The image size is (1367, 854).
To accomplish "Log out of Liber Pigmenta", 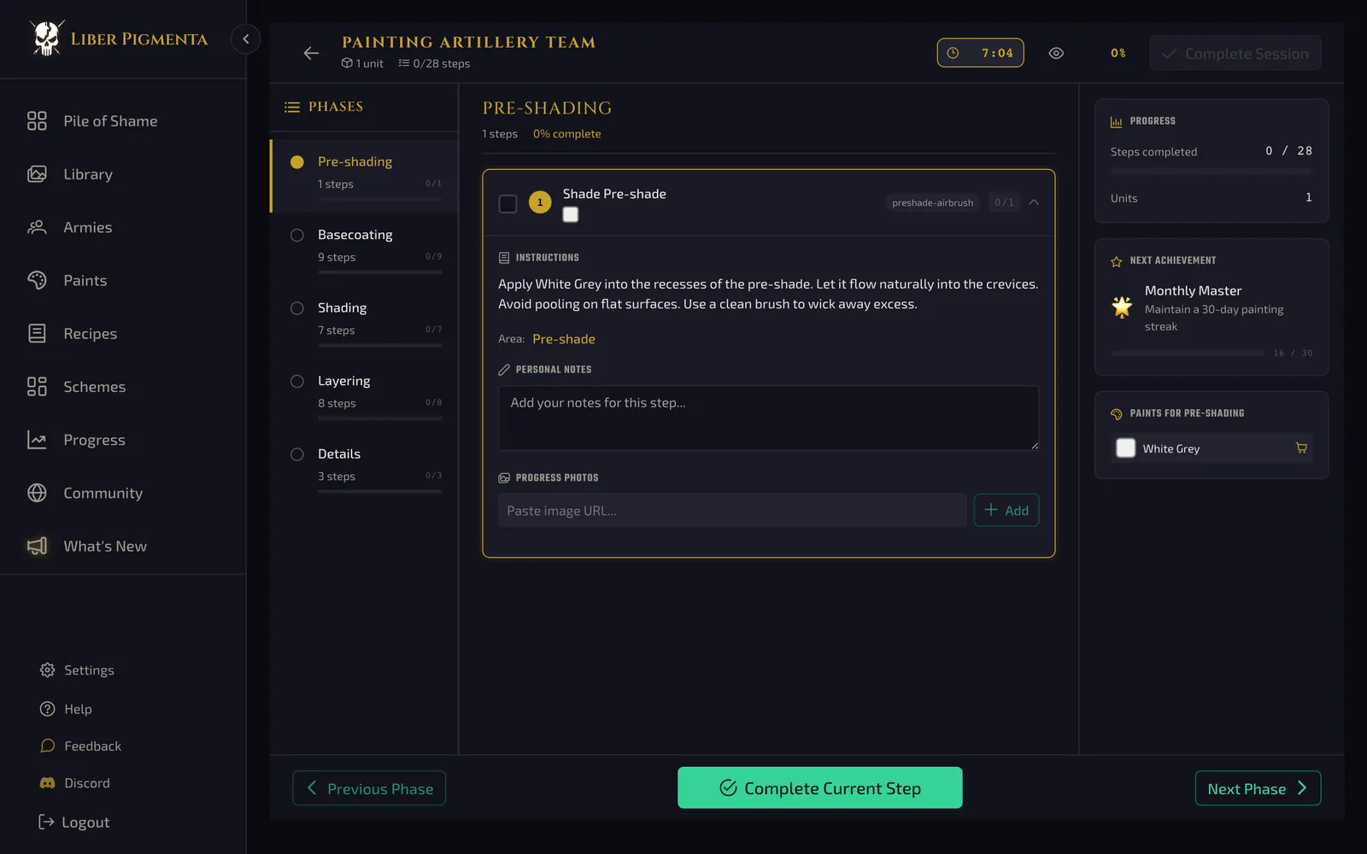I will pyautogui.click(x=74, y=822).
